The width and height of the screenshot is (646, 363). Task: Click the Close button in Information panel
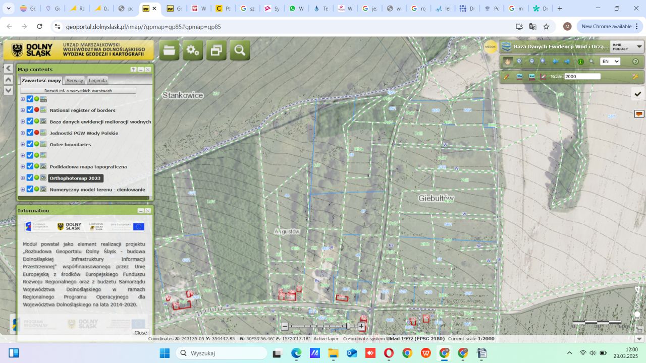click(140, 332)
